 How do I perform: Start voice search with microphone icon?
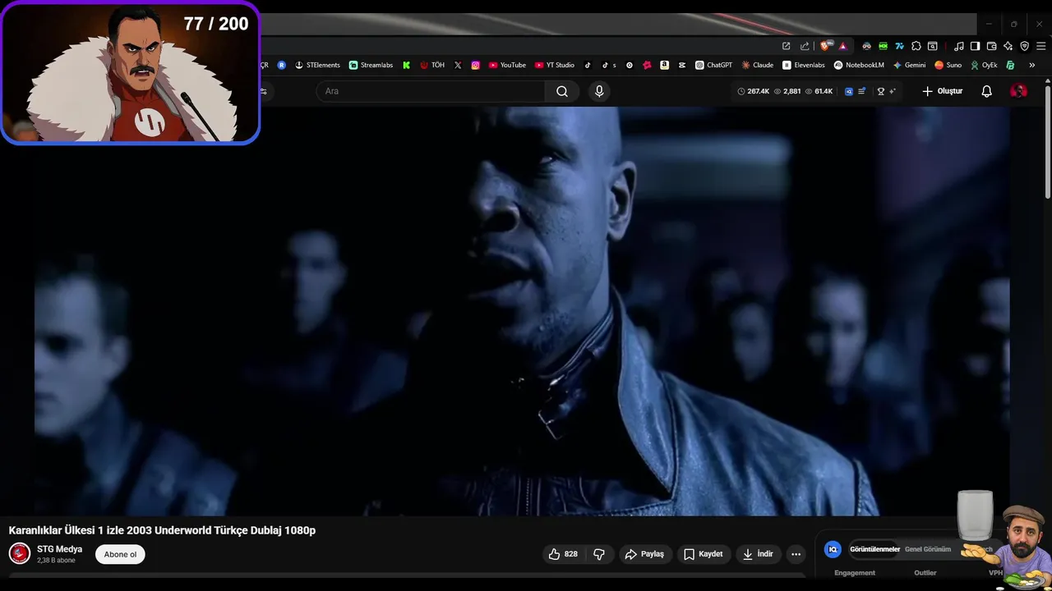pyautogui.click(x=599, y=91)
